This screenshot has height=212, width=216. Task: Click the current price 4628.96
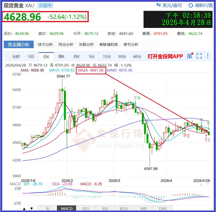point(22,17)
